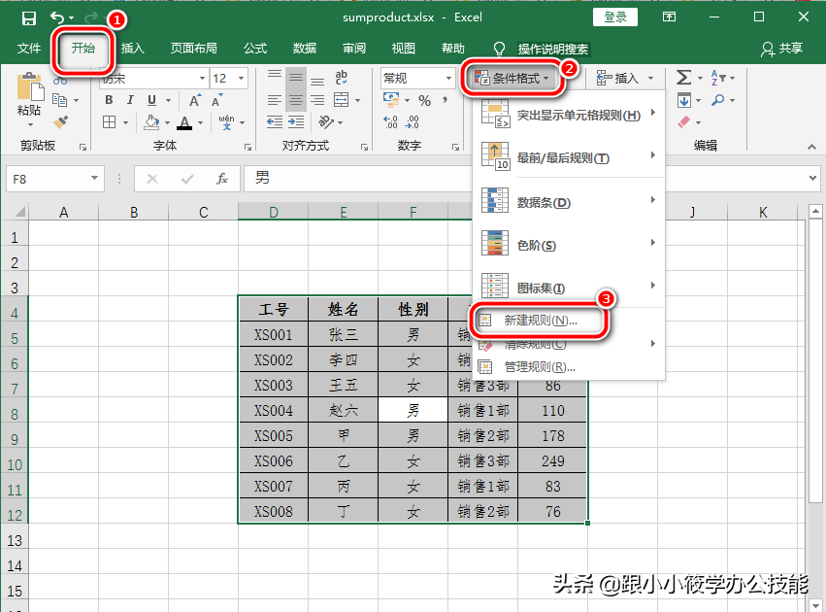Switch to the 视图 tab
Viewport: 826px width, 612px height.
pyautogui.click(x=404, y=49)
